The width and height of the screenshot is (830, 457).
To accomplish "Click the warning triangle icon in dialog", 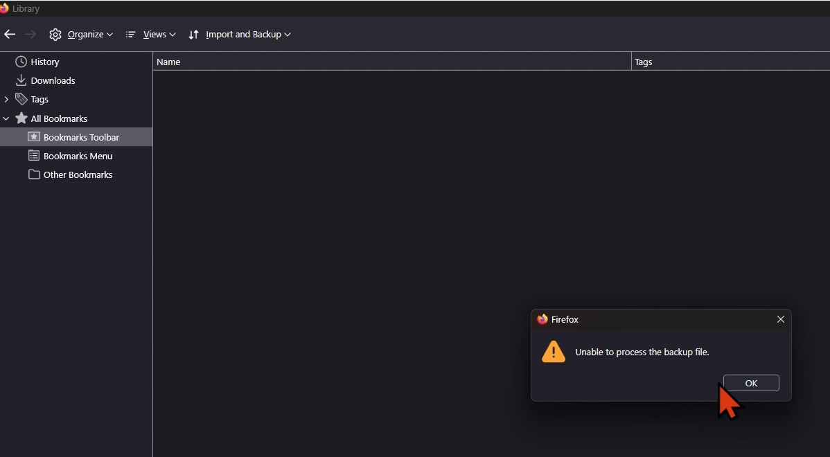I will (554, 352).
